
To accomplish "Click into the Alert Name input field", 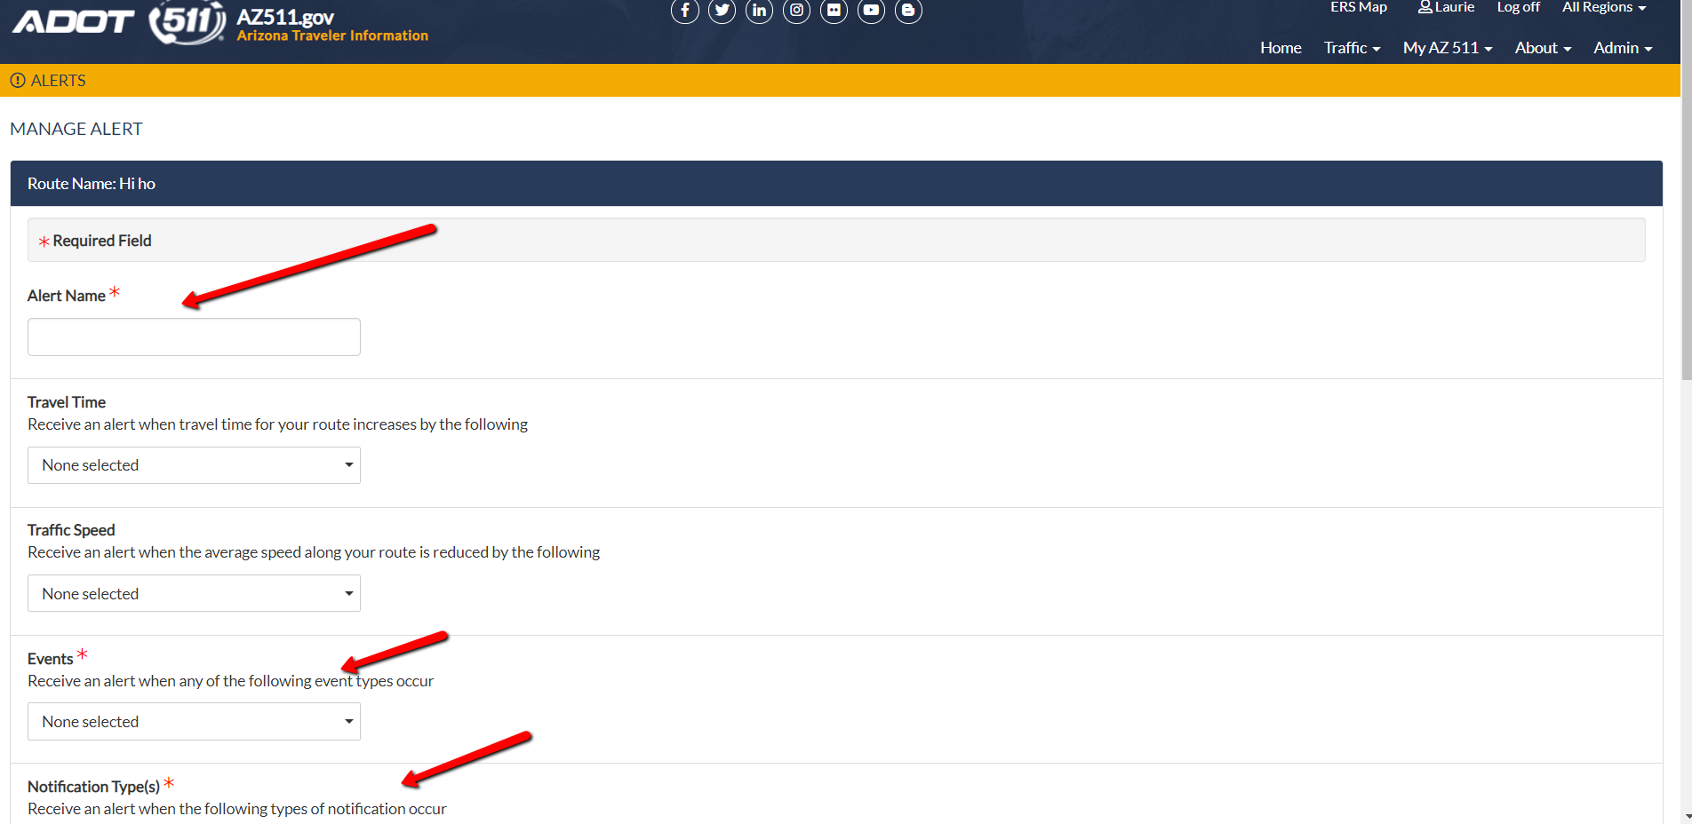I will coord(194,337).
